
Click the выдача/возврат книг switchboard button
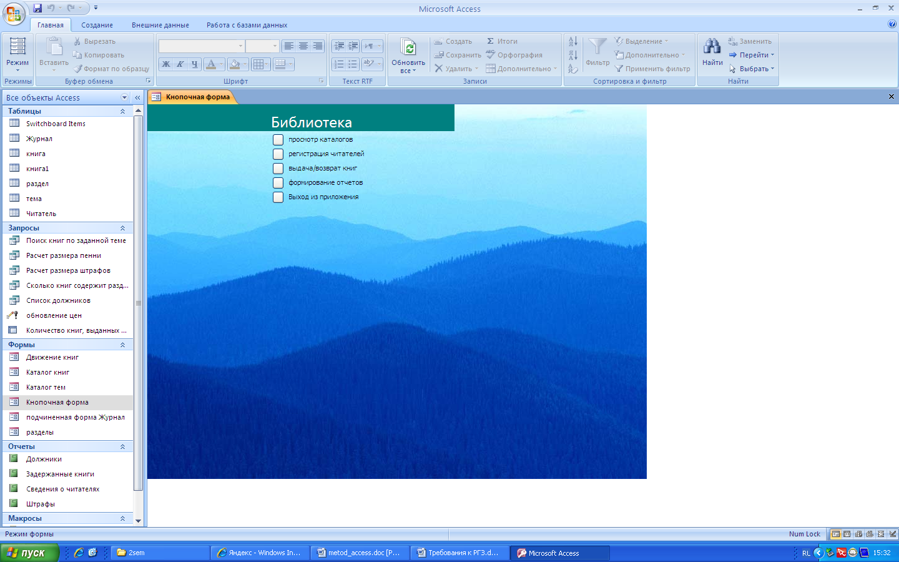pyautogui.click(x=278, y=169)
